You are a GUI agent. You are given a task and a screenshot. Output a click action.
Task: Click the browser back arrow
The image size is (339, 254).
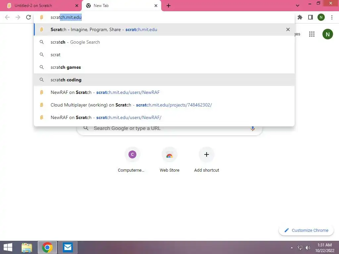coord(7,17)
